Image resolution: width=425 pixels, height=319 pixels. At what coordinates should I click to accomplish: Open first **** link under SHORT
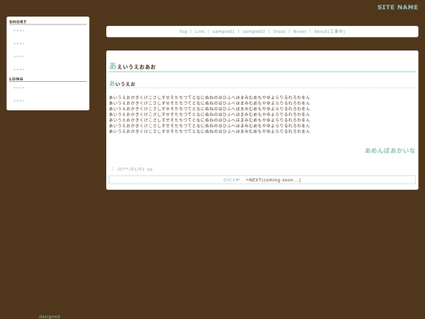point(19,31)
